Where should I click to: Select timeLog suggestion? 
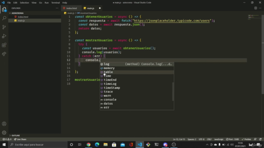137,84
